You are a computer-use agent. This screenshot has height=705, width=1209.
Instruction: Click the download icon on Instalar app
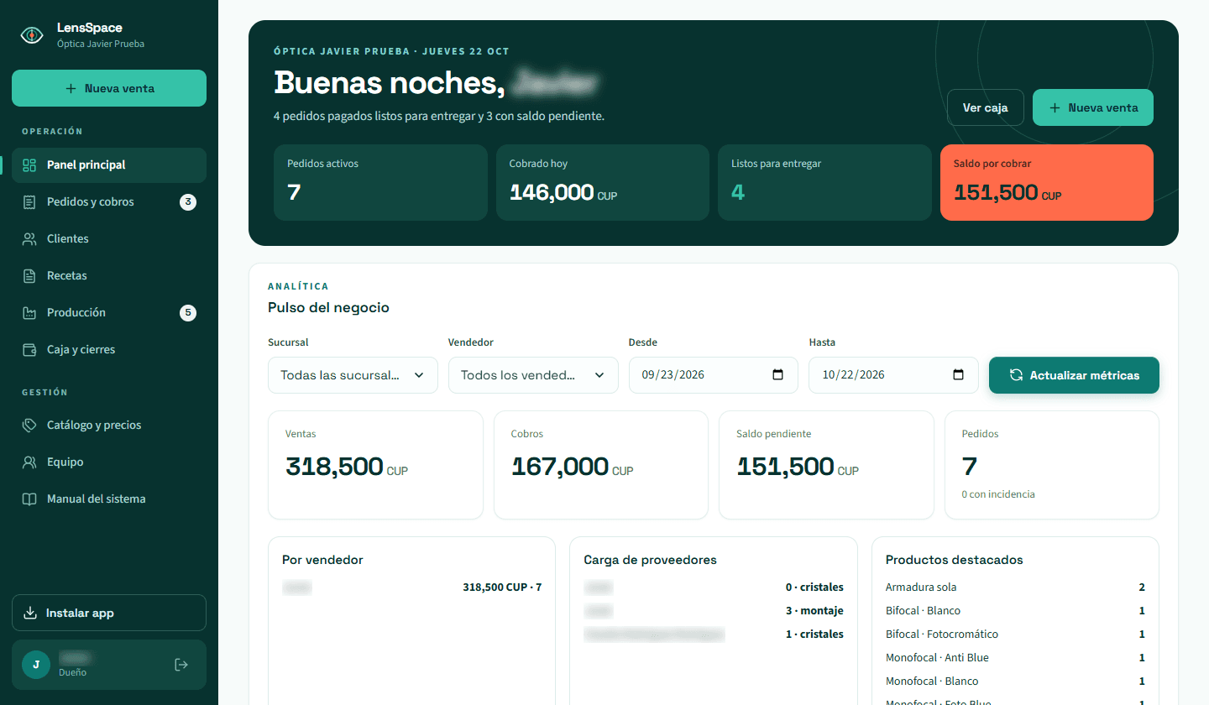pos(30,613)
